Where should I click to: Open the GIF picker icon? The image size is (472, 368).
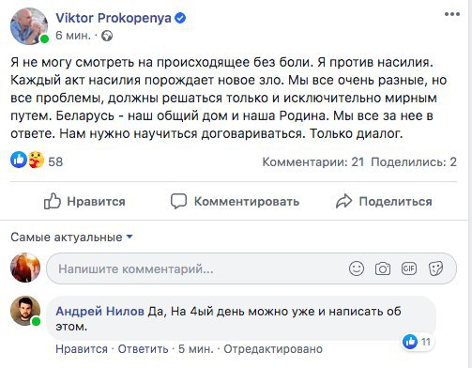[x=409, y=268]
